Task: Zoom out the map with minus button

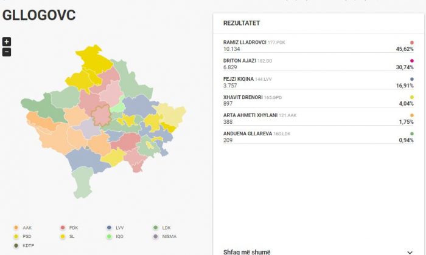Action: (x=7, y=52)
